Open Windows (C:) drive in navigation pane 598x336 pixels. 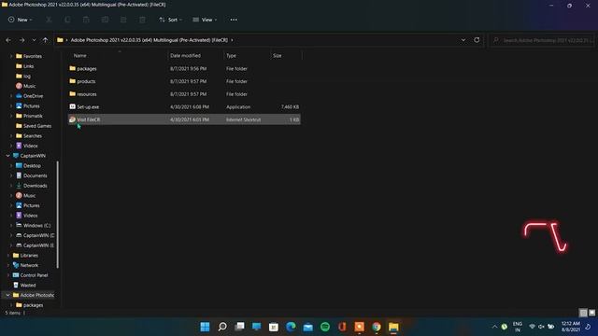point(36,226)
